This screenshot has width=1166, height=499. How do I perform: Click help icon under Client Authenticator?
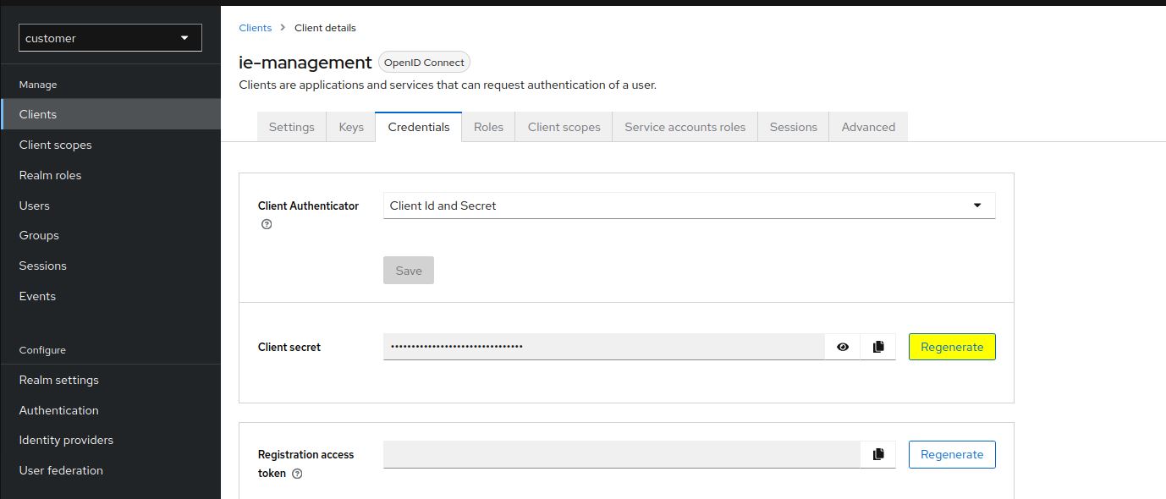[x=267, y=224]
